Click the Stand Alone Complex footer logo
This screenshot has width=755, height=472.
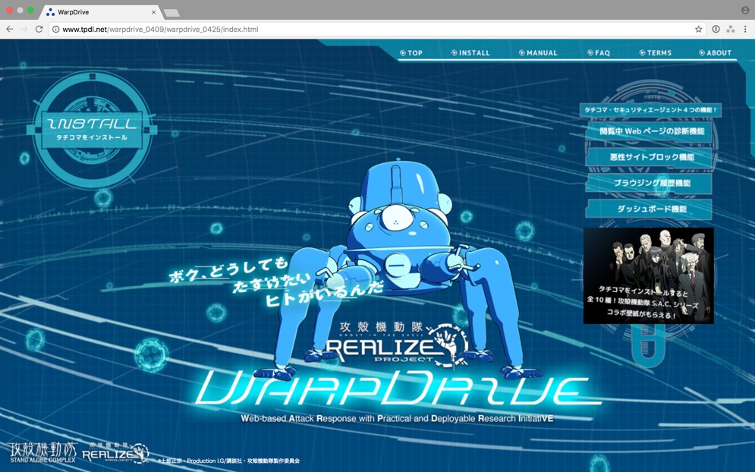coord(42,452)
